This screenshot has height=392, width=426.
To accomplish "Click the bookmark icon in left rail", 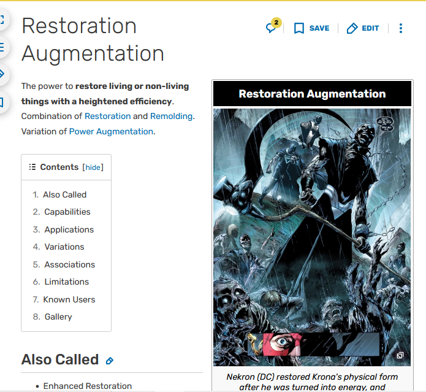I will click(2, 102).
